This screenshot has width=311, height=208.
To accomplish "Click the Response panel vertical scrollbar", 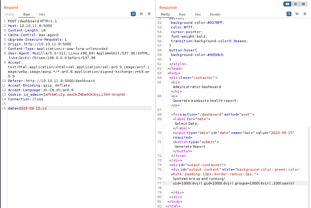I will click(309, 166).
